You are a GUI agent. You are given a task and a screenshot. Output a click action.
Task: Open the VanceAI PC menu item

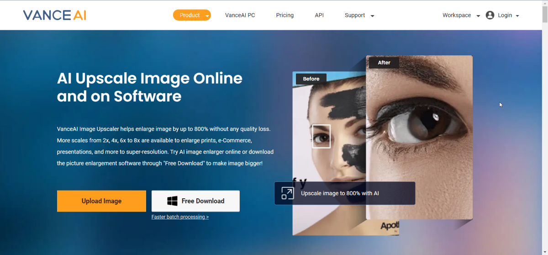pos(240,15)
